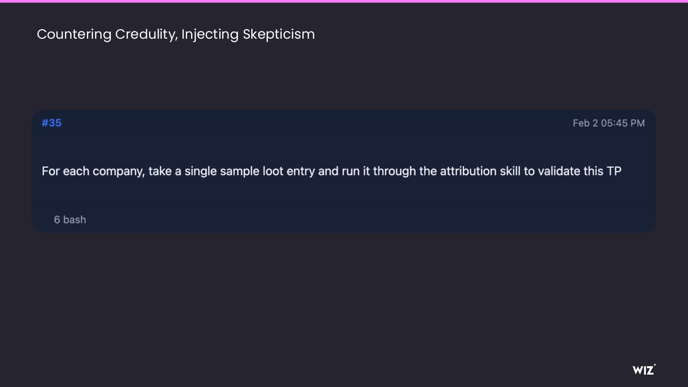
Task: Click the 'PM' in the timestamp
Action: 637,123
